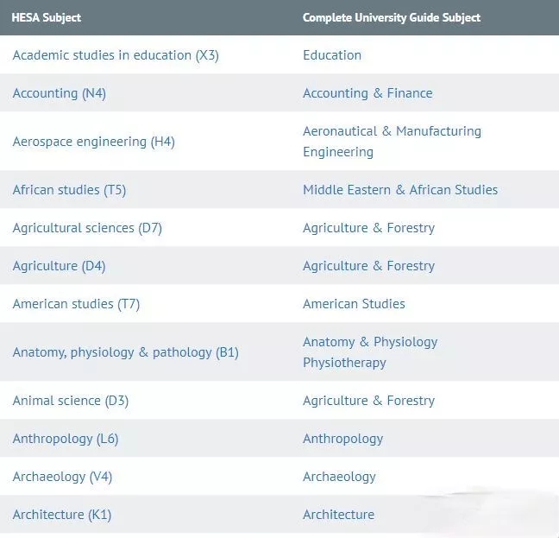
Task: Select Middle Eastern & African Studies
Action: tap(400, 190)
